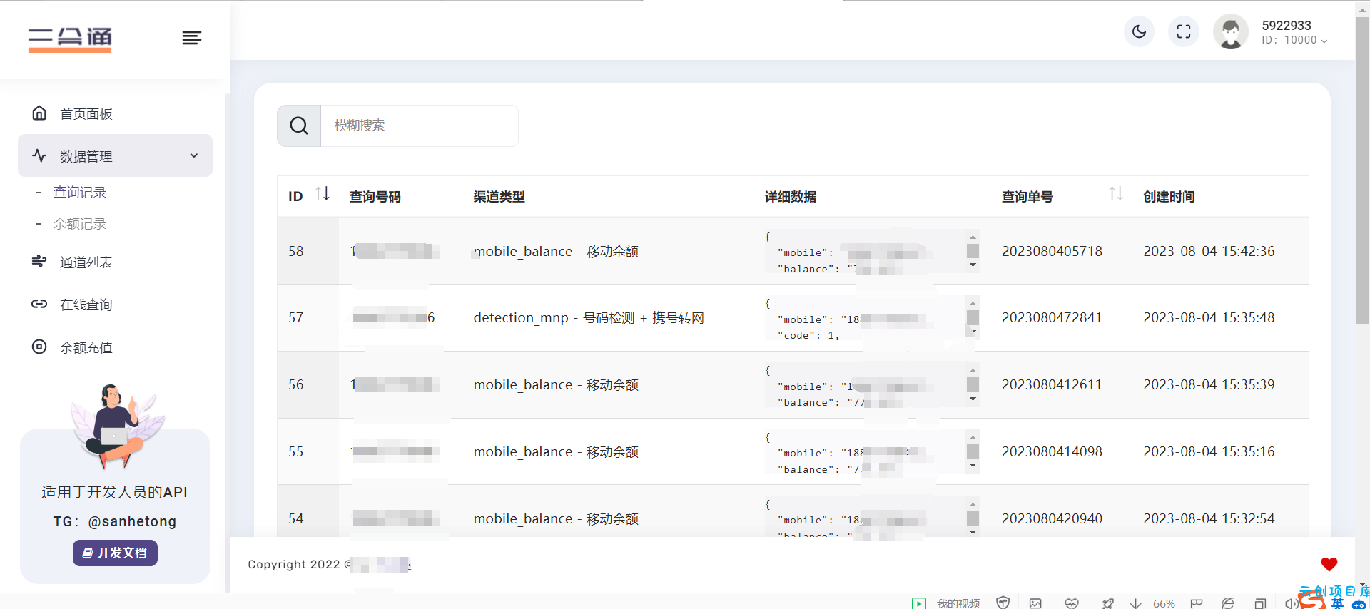
Task: Click the detection_mnp channel type cell
Action: (x=589, y=317)
